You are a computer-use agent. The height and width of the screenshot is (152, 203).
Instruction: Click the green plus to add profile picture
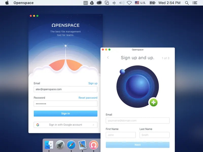coord(153,102)
